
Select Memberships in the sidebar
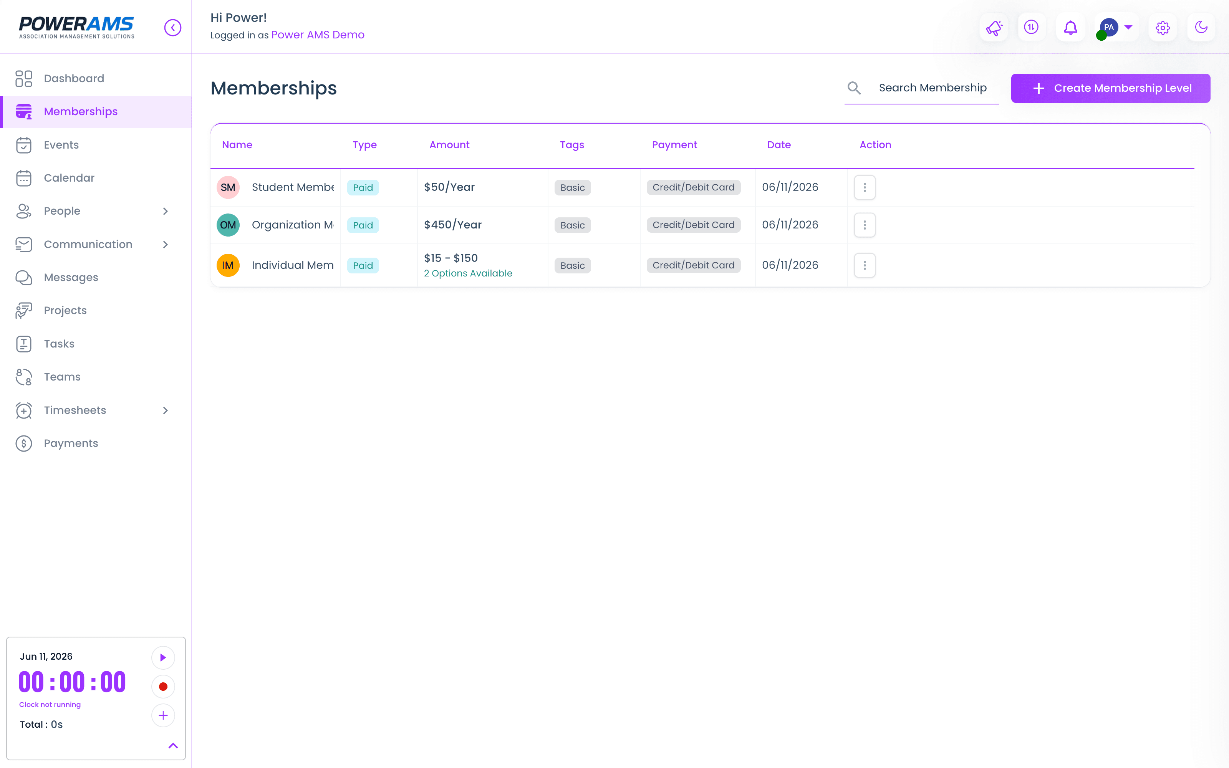[96, 112]
